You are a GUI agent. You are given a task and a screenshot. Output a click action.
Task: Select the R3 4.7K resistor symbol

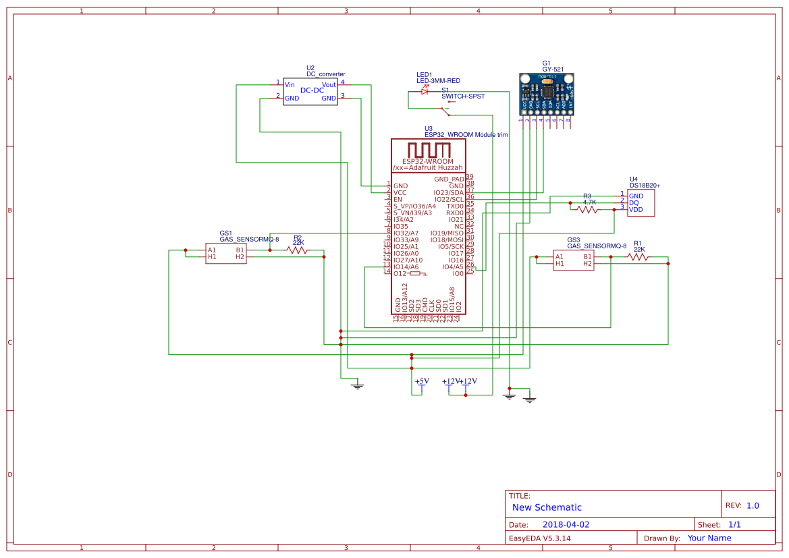coord(587,210)
